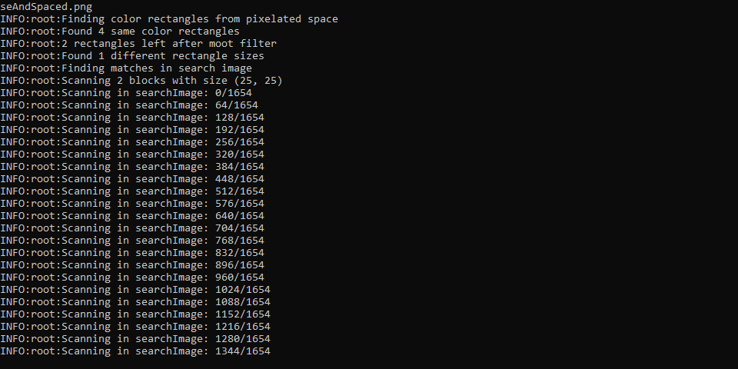This screenshot has height=369, width=738.
Task: Click the scanning progress line 768/1654
Action: coord(132,240)
